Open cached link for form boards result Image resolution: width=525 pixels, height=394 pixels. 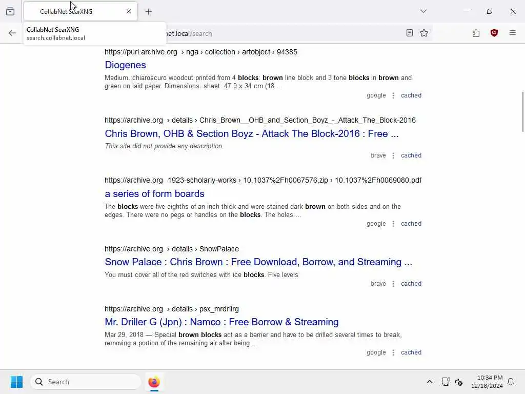[x=411, y=224]
